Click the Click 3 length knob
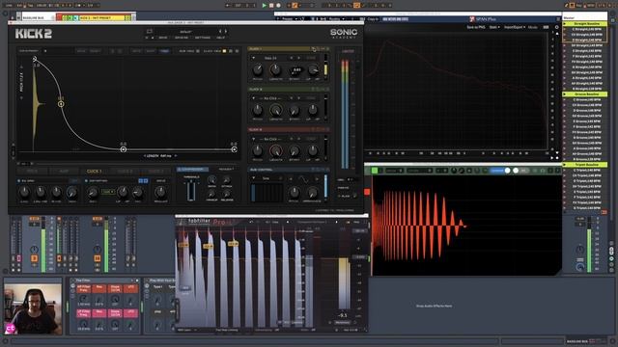 coord(275,150)
